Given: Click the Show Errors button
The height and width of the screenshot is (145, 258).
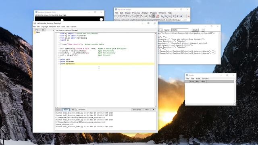Looking at the screenshot, I should (x=137, y=110).
